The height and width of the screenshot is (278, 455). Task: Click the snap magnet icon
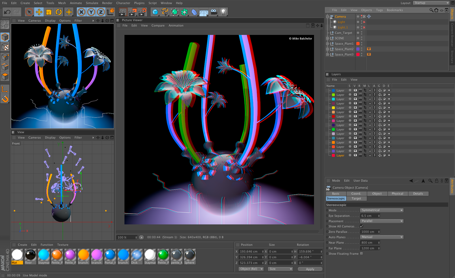click(5, 99)
